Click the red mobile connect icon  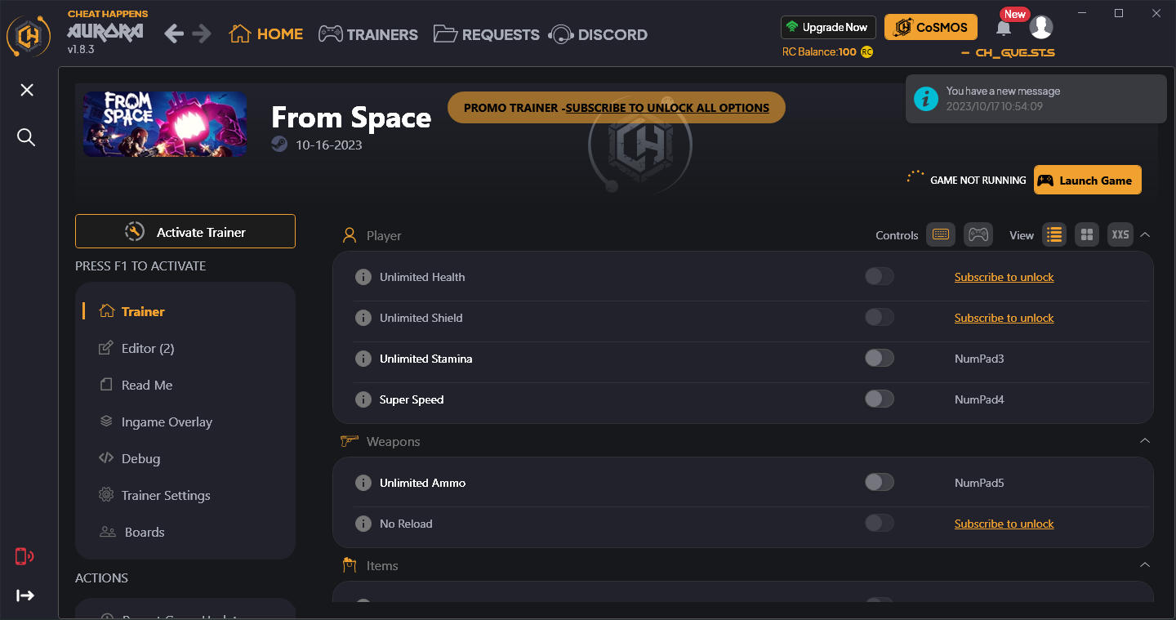coord(24,556)
